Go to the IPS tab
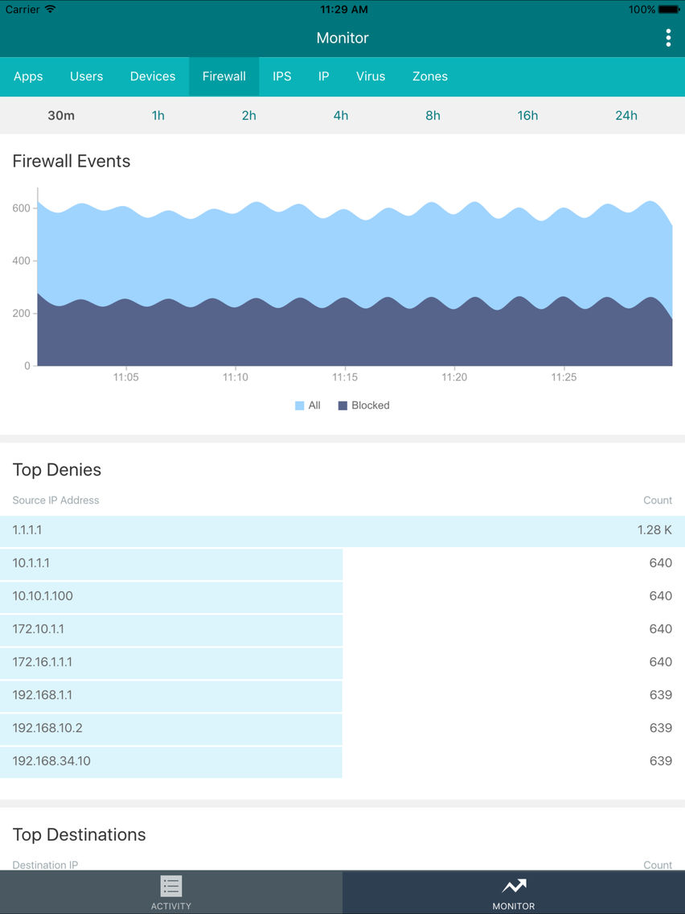Viewport: 685px width, 914px height. tap(282, 76)
